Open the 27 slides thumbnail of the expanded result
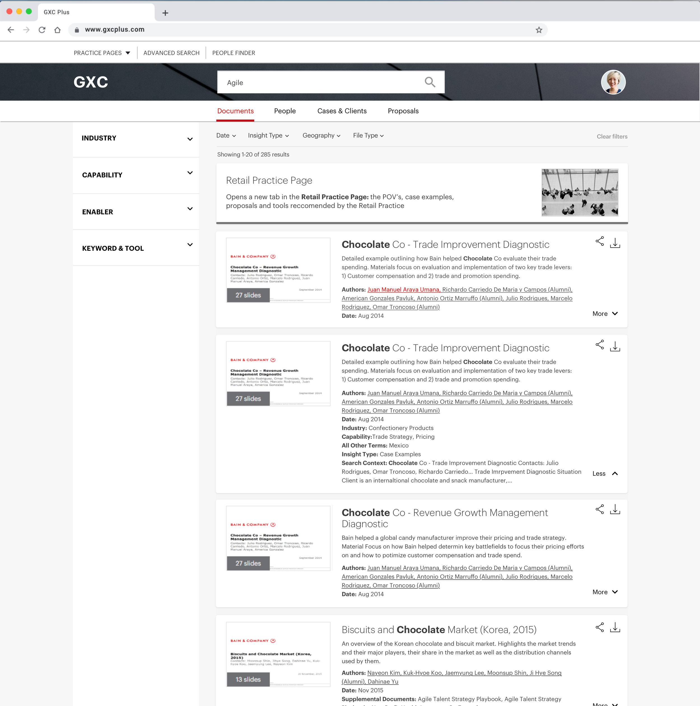700x706 pixels. point(278,374)
